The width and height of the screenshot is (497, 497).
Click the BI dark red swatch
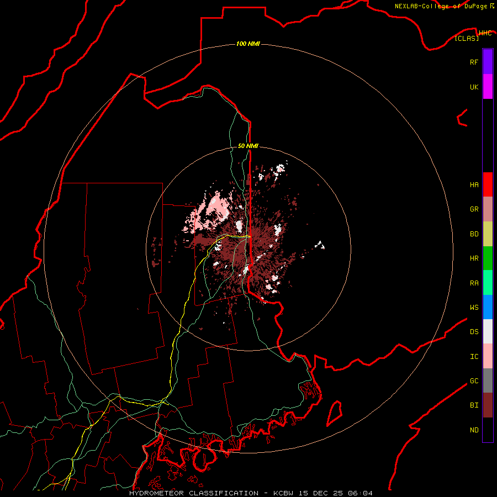488,405
